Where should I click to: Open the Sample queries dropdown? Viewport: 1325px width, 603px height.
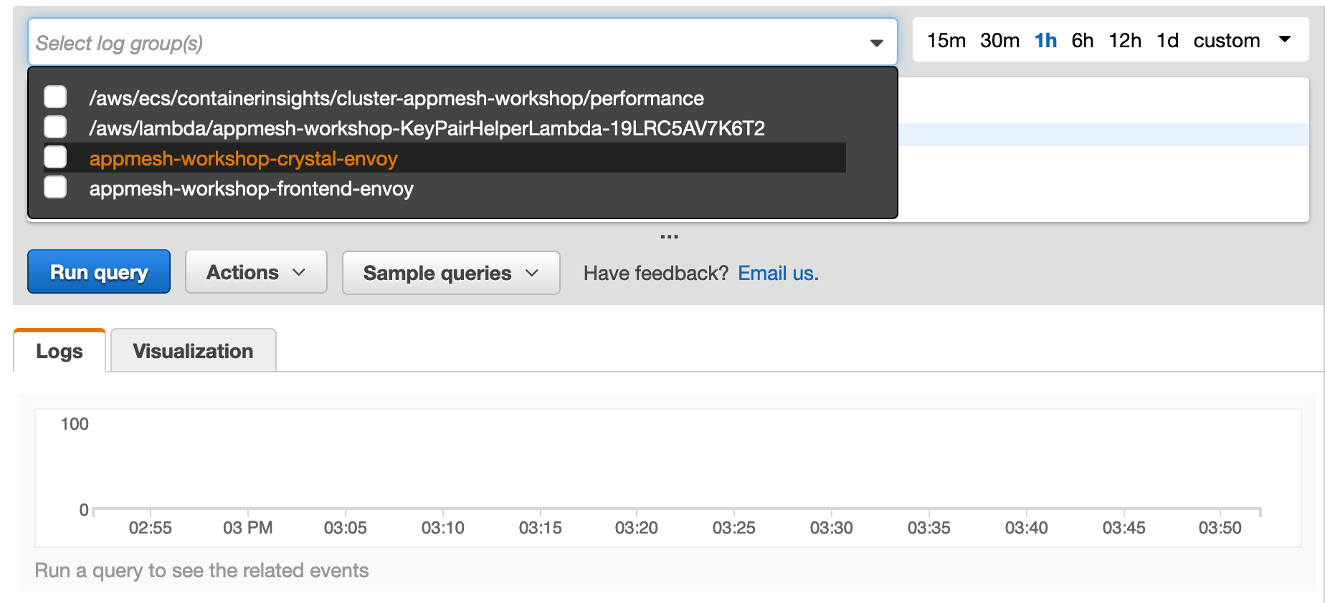[450, 273]
